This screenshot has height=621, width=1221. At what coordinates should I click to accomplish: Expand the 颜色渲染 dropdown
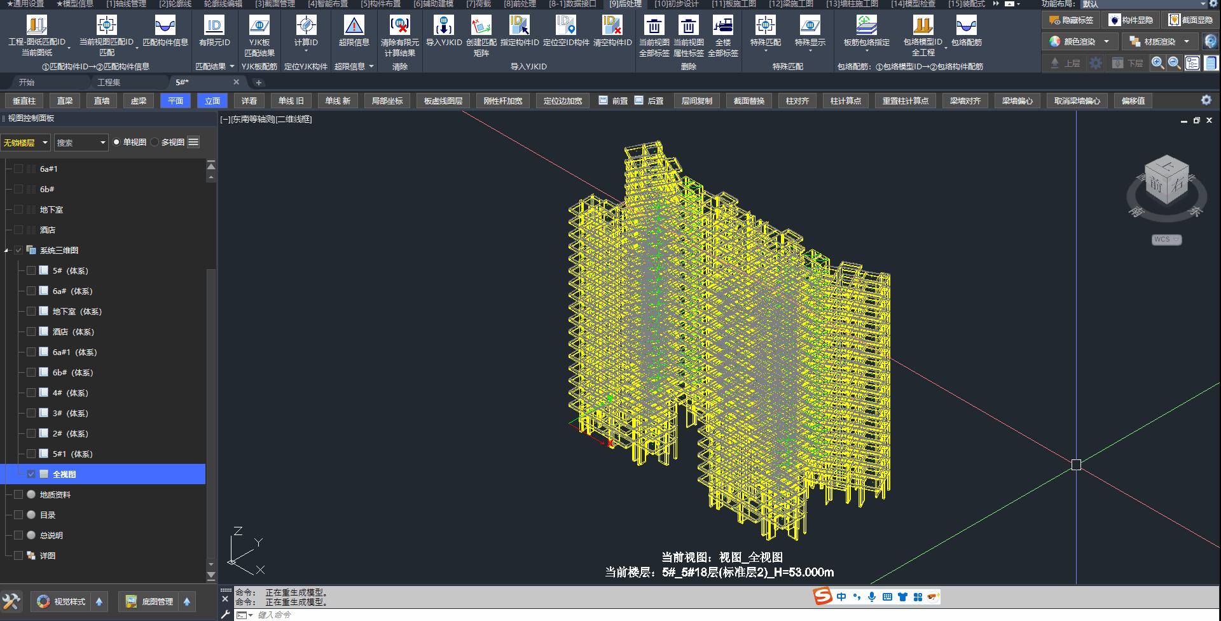click(1107, 42)
